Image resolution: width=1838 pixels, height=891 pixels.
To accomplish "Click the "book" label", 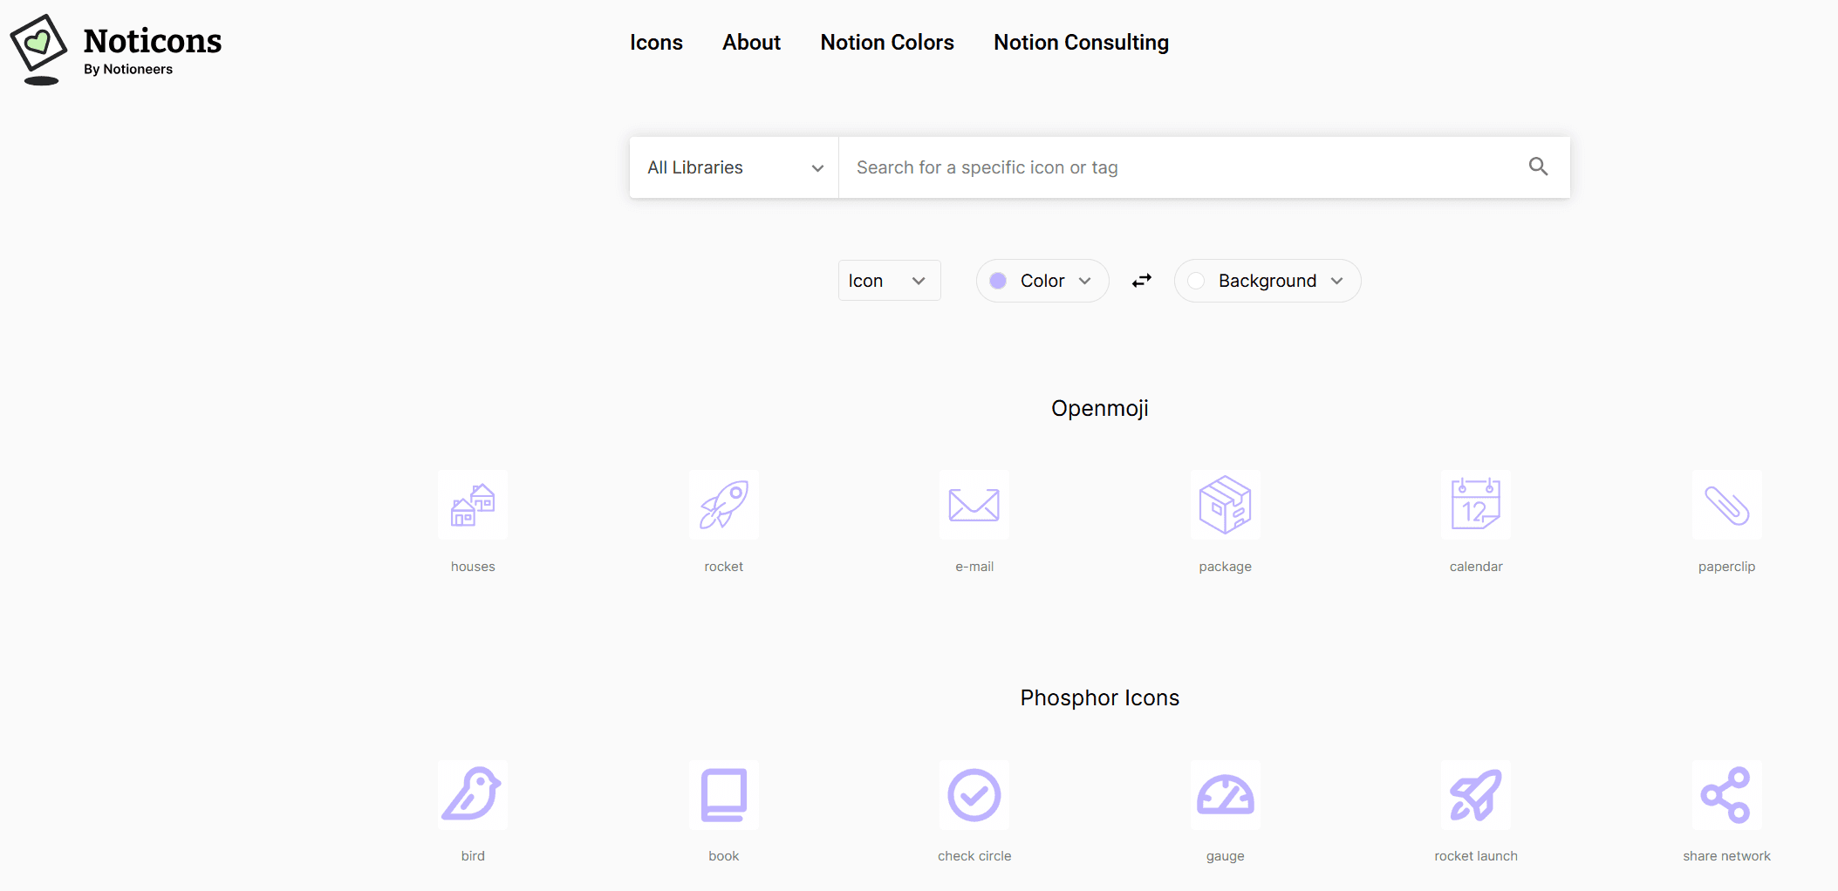I will 724,856.
